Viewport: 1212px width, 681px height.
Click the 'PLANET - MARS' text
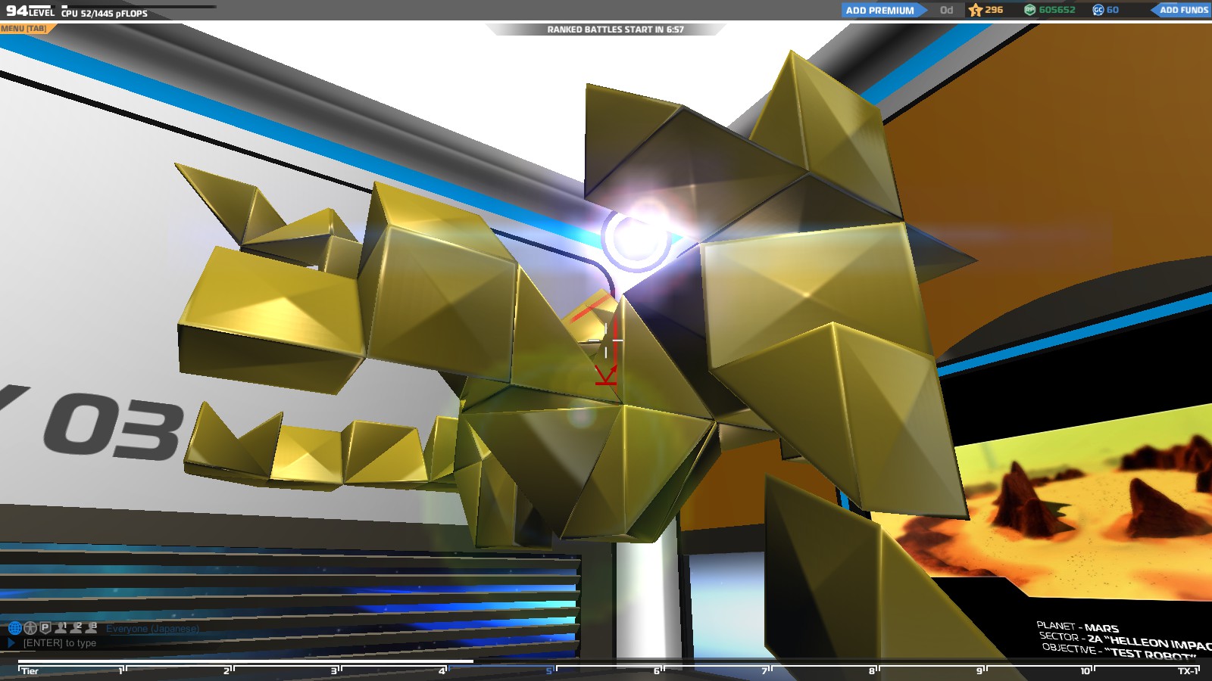click(1077, 627)
